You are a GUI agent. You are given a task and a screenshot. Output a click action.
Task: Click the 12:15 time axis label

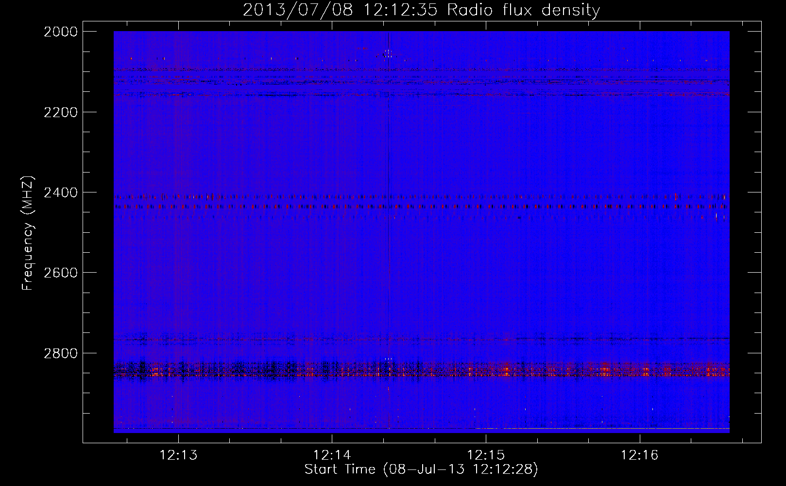tap(486, 455)
